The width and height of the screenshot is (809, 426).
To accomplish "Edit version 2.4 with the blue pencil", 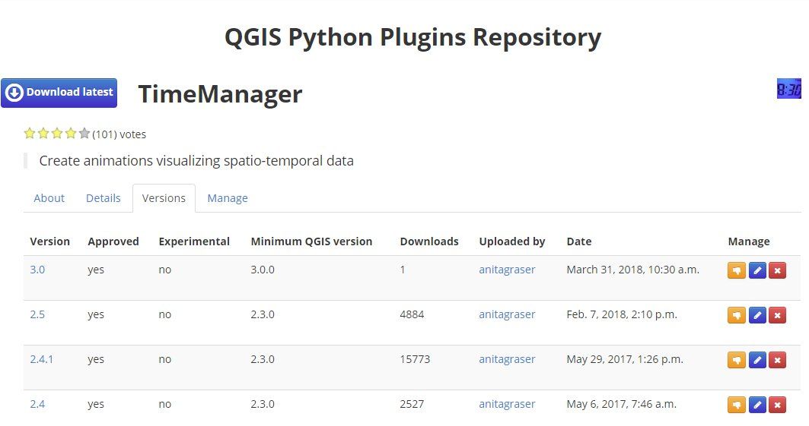I will [x=757, y=405].
